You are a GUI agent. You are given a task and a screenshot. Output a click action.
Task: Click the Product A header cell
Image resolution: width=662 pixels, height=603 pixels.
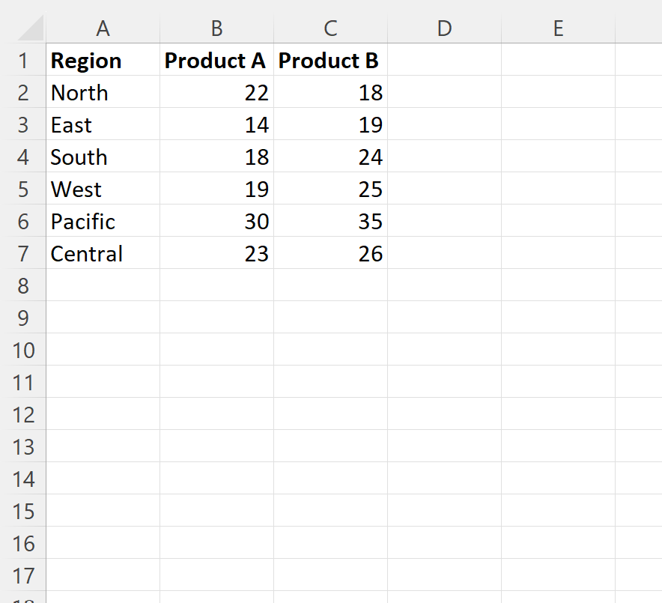[x=216, y=61]
